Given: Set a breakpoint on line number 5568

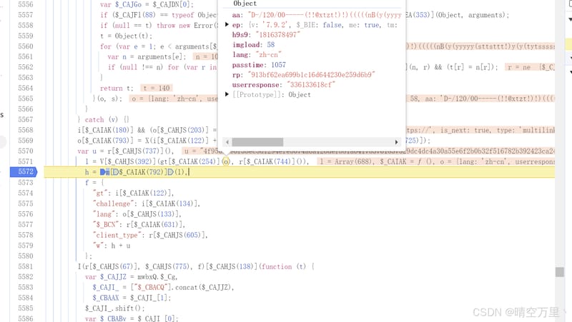Looking at the screenshot, I should coord(26,130).
